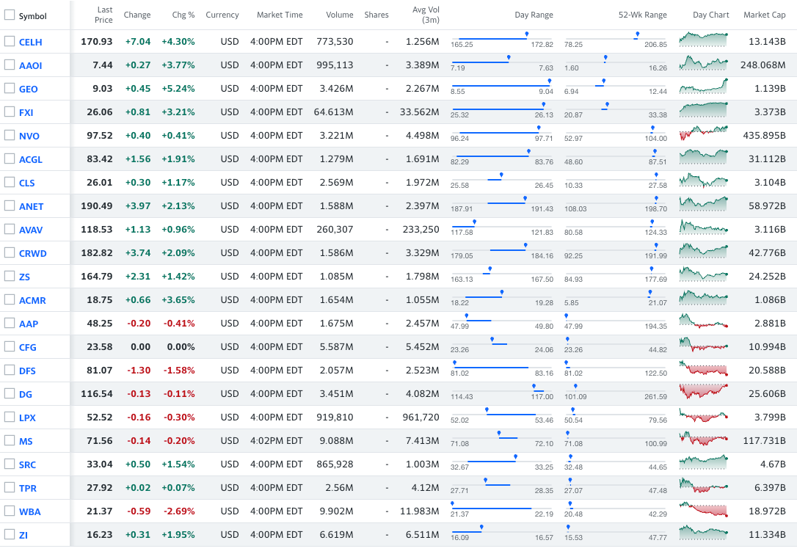Screen dimensions: 797x554
Task: Click LPX volume 919,810
Action: click(335, 418)
